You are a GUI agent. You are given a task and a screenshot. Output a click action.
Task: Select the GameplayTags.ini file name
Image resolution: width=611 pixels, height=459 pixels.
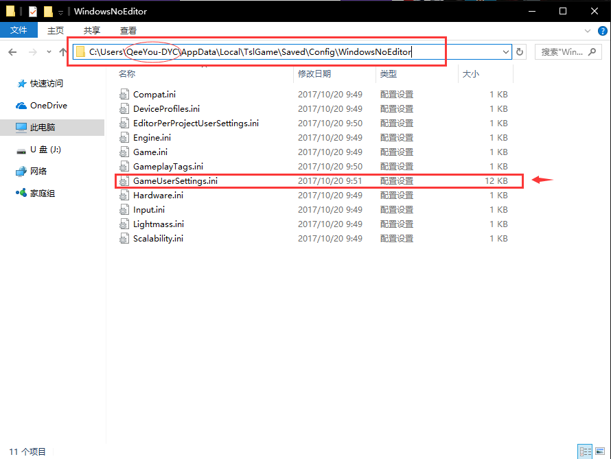(168, 167)
